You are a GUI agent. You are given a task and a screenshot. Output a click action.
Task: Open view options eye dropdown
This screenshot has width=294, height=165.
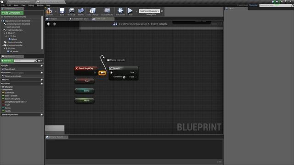coord(40,61)
